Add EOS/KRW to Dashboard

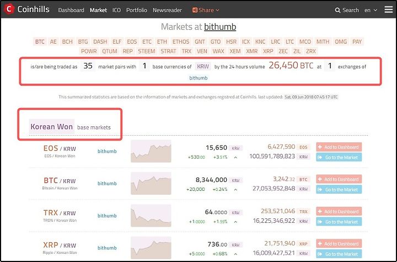339,147
